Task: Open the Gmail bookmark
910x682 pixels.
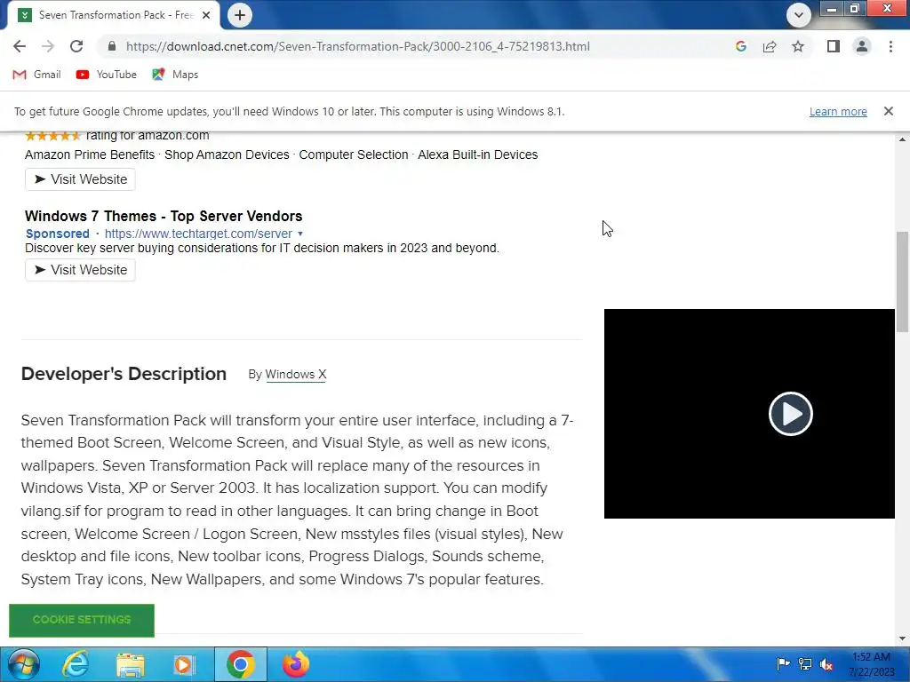Action: (x=36, y=75)
